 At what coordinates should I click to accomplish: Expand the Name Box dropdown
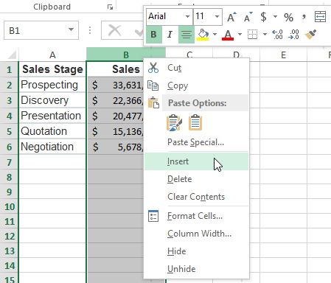click(x=71, y=30)
